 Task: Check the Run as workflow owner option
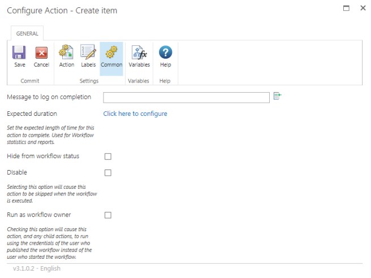(x=108, y=215)
